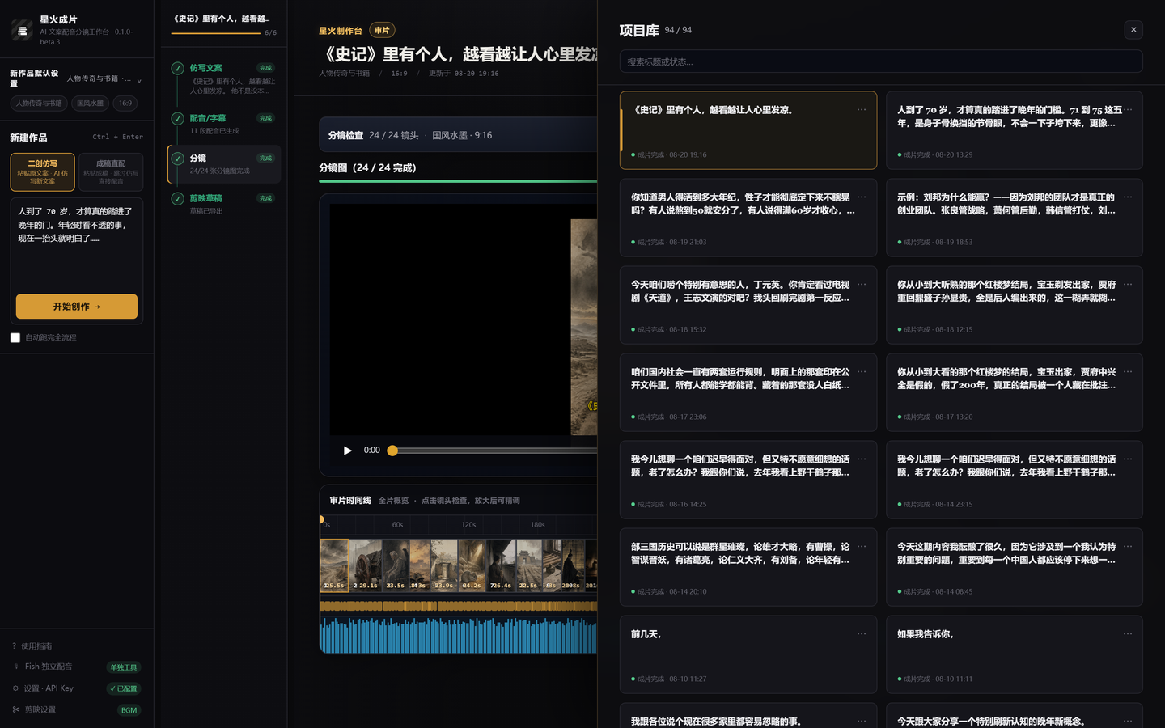Switch to the 星火制作台 tab

pyautogui.click(x=341, y=31)
